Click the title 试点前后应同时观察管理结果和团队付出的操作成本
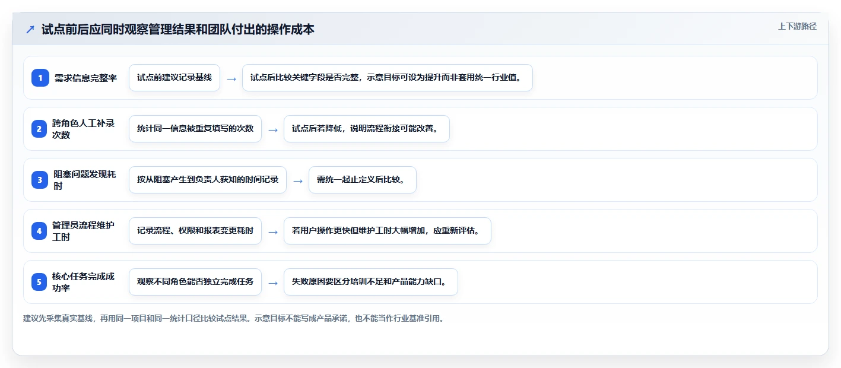 pos(178,30)
